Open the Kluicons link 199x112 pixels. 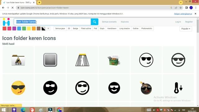pyautogui.click(x=125, y=22)
